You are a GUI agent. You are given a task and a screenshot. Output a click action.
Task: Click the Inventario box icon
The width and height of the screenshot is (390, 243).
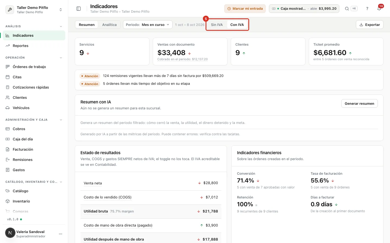tap(8, 201)
